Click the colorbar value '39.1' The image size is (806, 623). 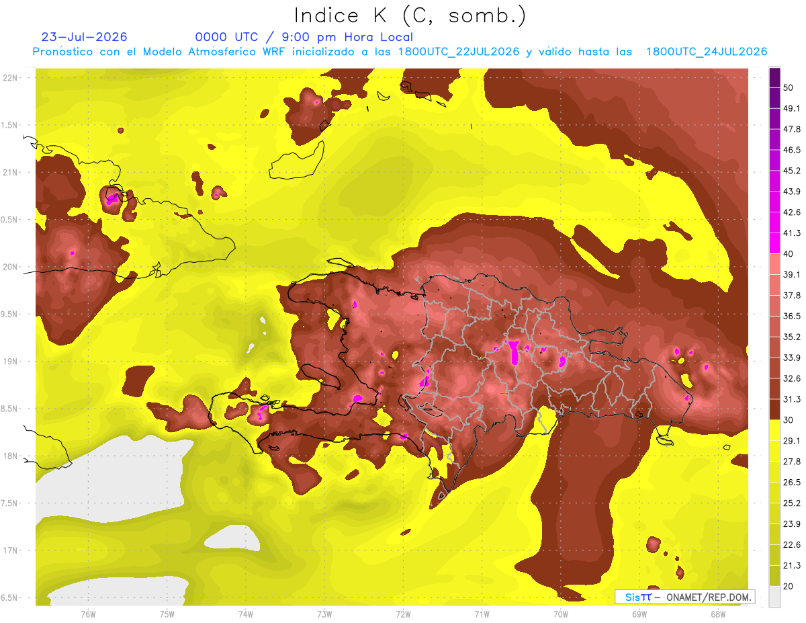(792, 274)
